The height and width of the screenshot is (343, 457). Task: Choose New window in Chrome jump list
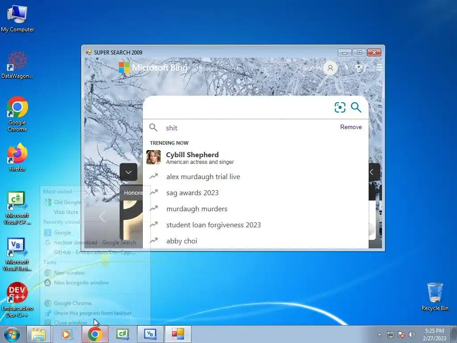pyautogui.click(x=95, y=273)
